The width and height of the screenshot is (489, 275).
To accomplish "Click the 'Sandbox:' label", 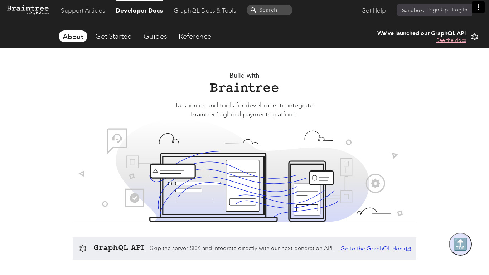I will click(x=413, y=10).
